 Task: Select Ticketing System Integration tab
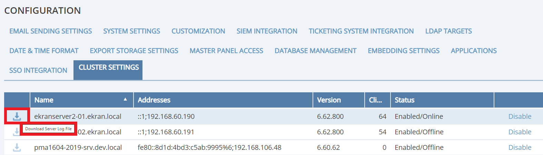pos(361,31)
